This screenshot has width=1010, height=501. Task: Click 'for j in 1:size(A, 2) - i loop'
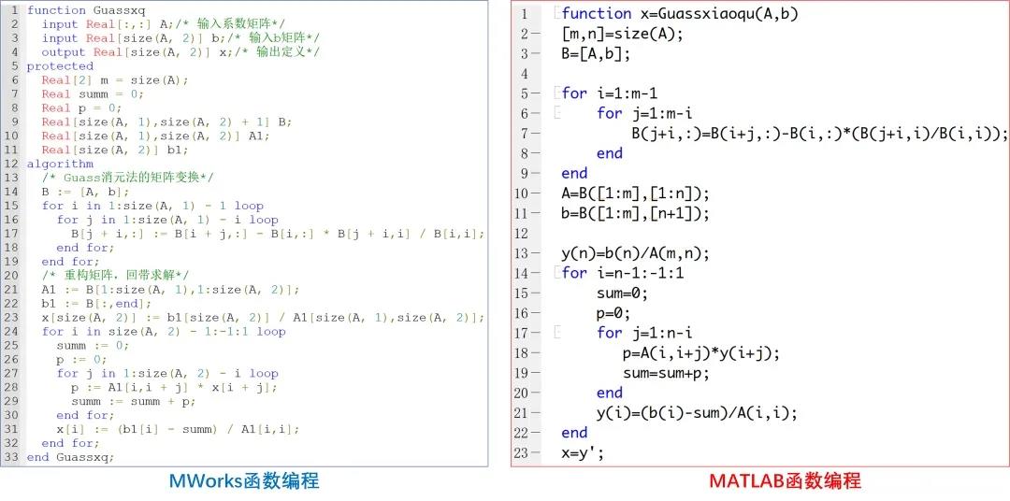coord(167,373)
